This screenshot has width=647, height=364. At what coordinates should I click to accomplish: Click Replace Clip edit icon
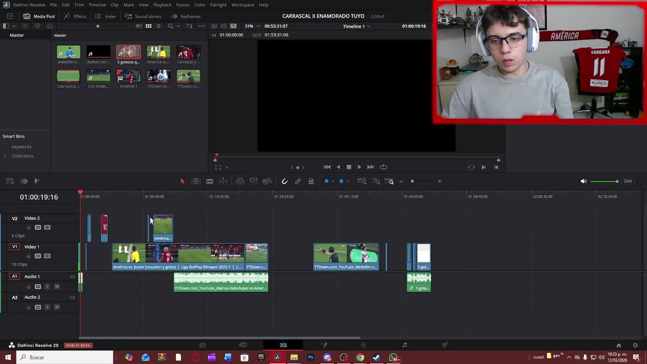click(267, 181)
